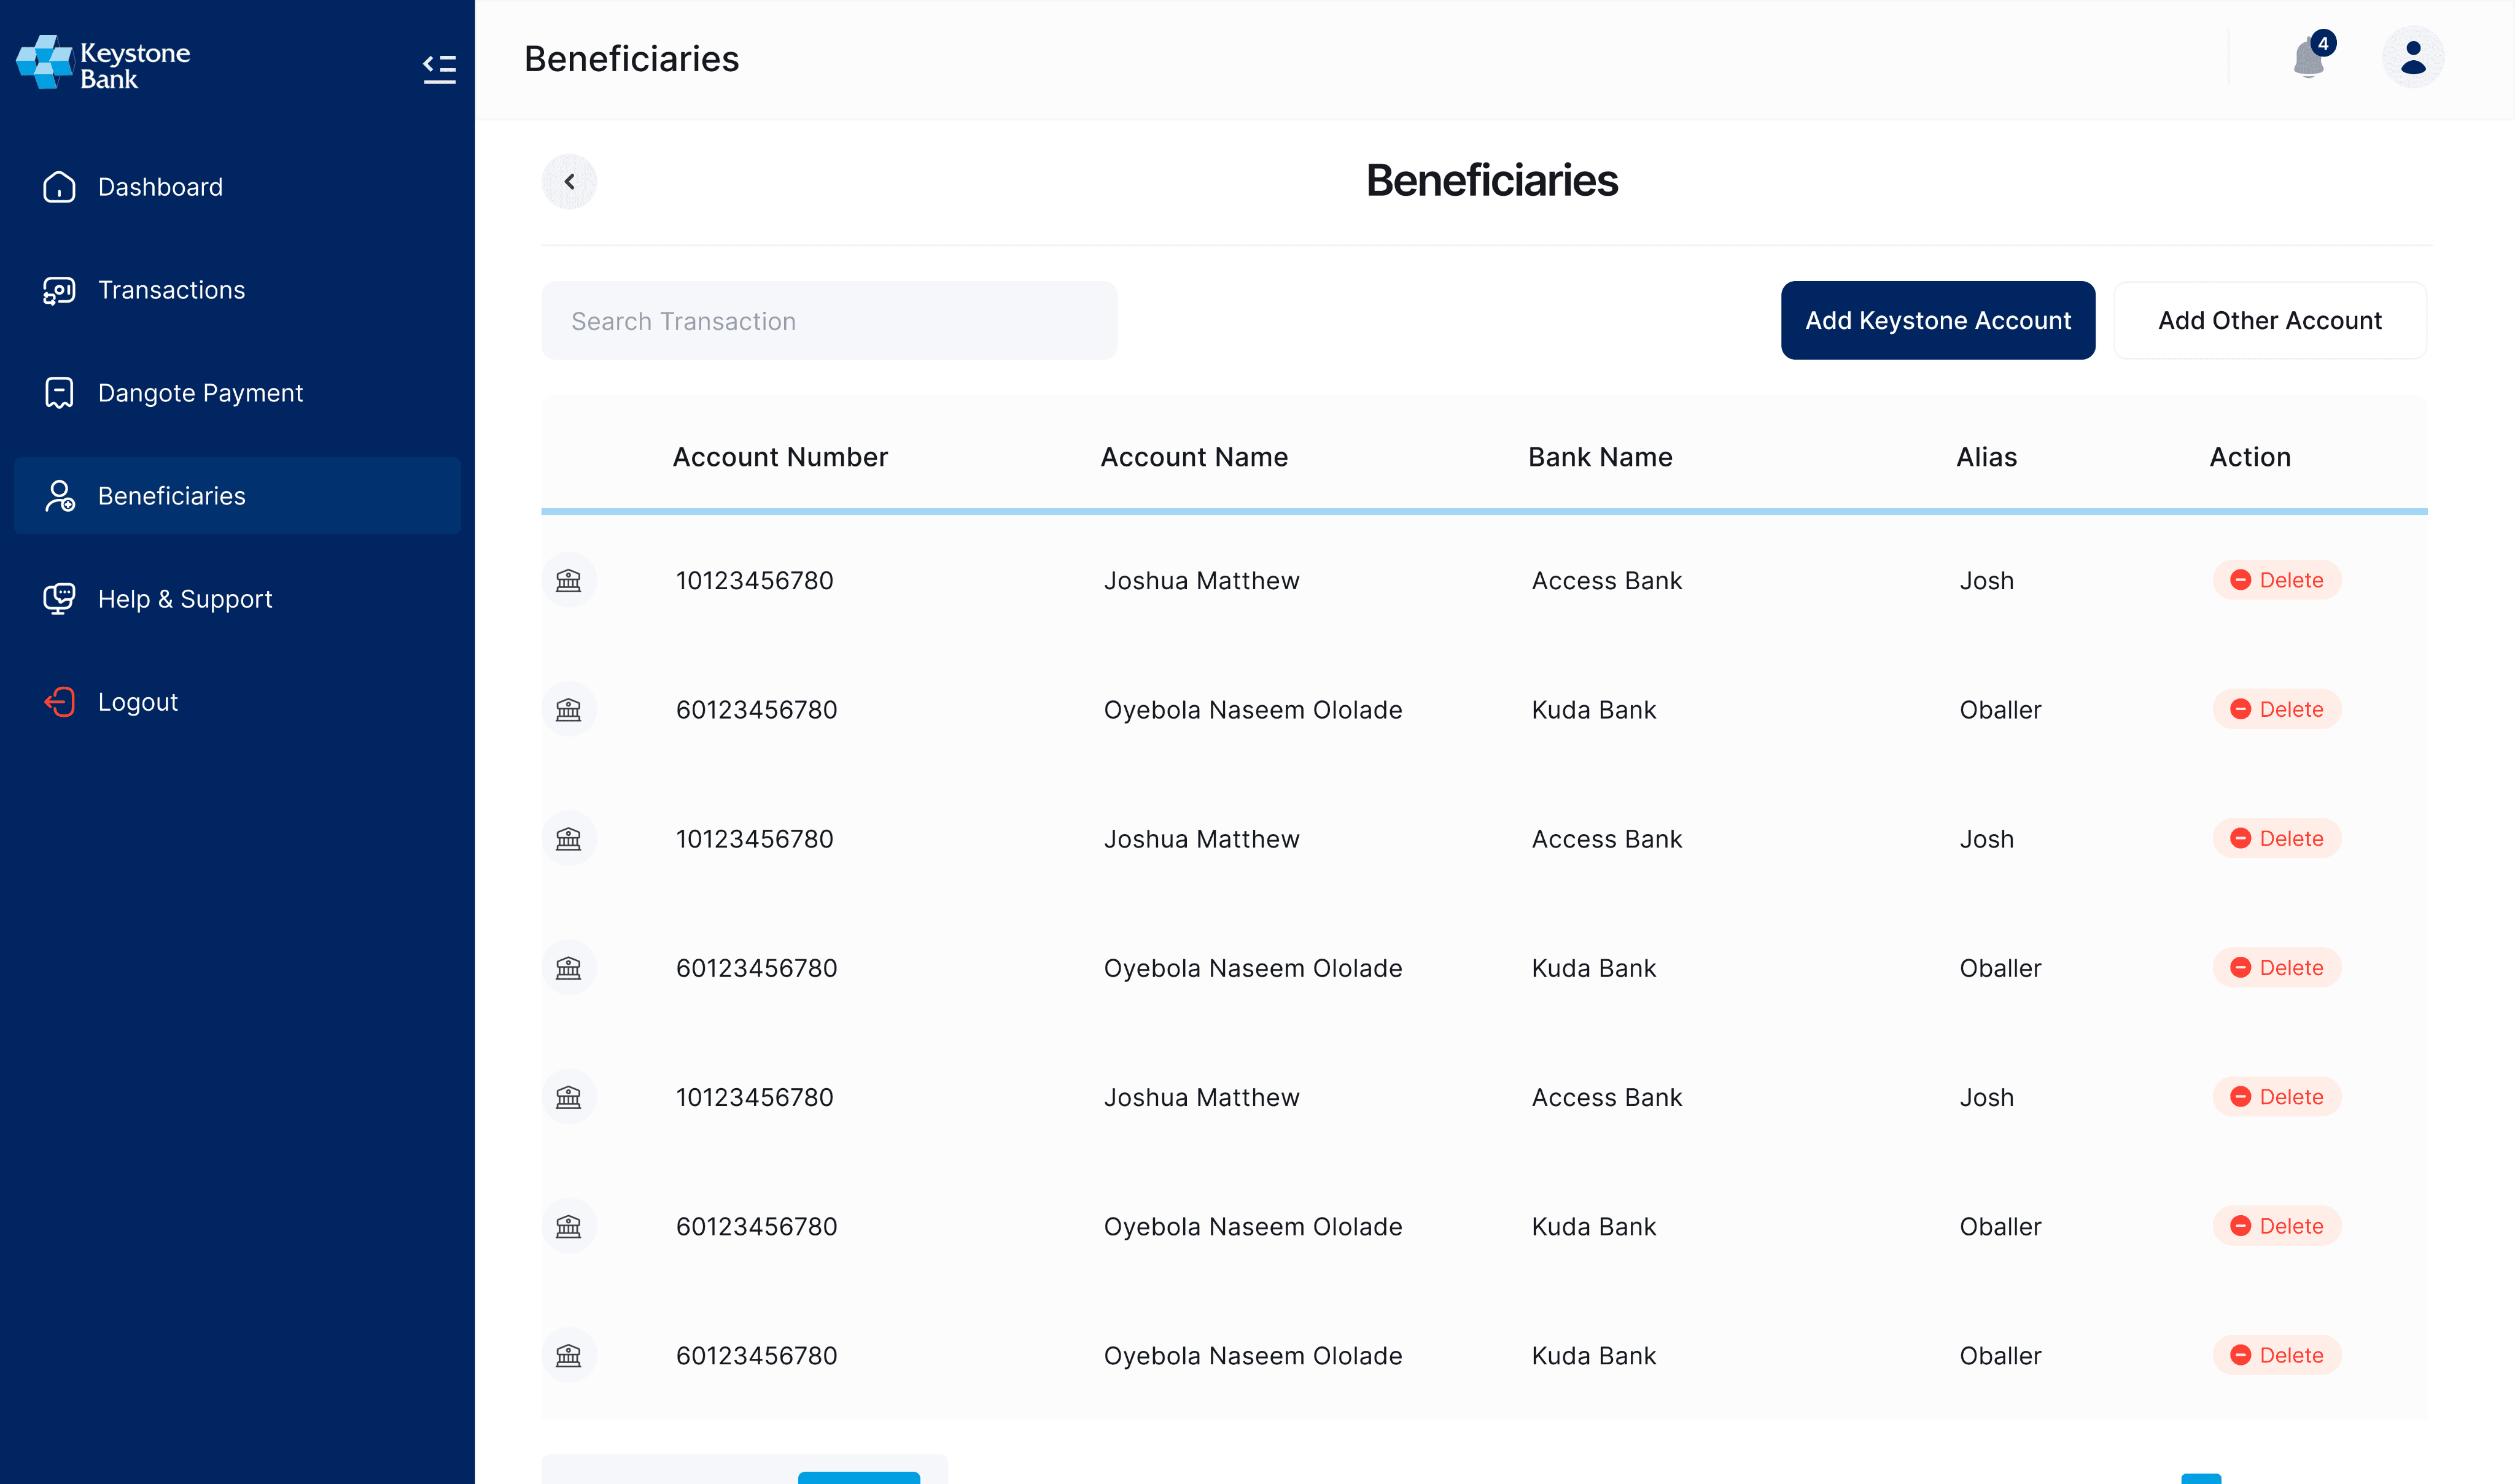The height and width of the screenshot is (1484, 2515).
Task: Click Access Bank in the first row
Action: pos(1607,580)
